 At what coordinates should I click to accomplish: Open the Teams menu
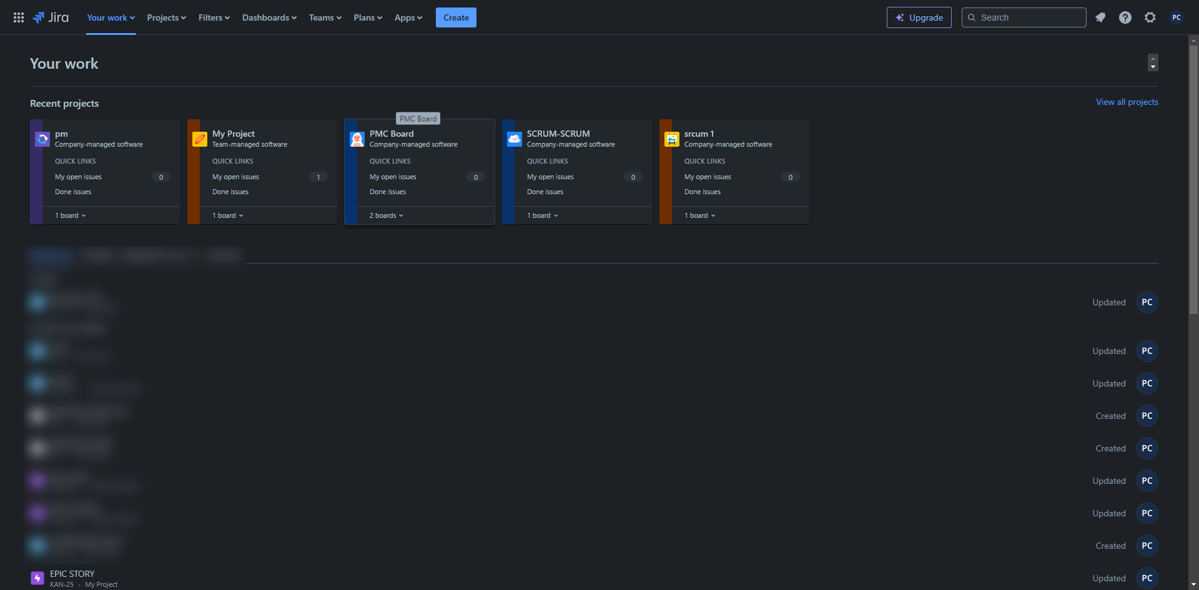pyautogui.click(x=325, y=17)
